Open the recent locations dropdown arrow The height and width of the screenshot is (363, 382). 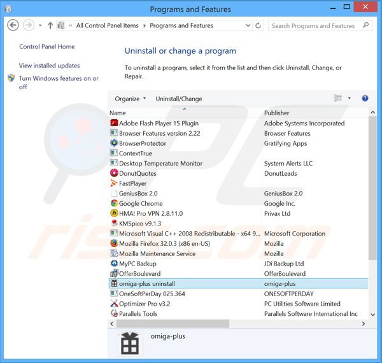tap(40, 25)
